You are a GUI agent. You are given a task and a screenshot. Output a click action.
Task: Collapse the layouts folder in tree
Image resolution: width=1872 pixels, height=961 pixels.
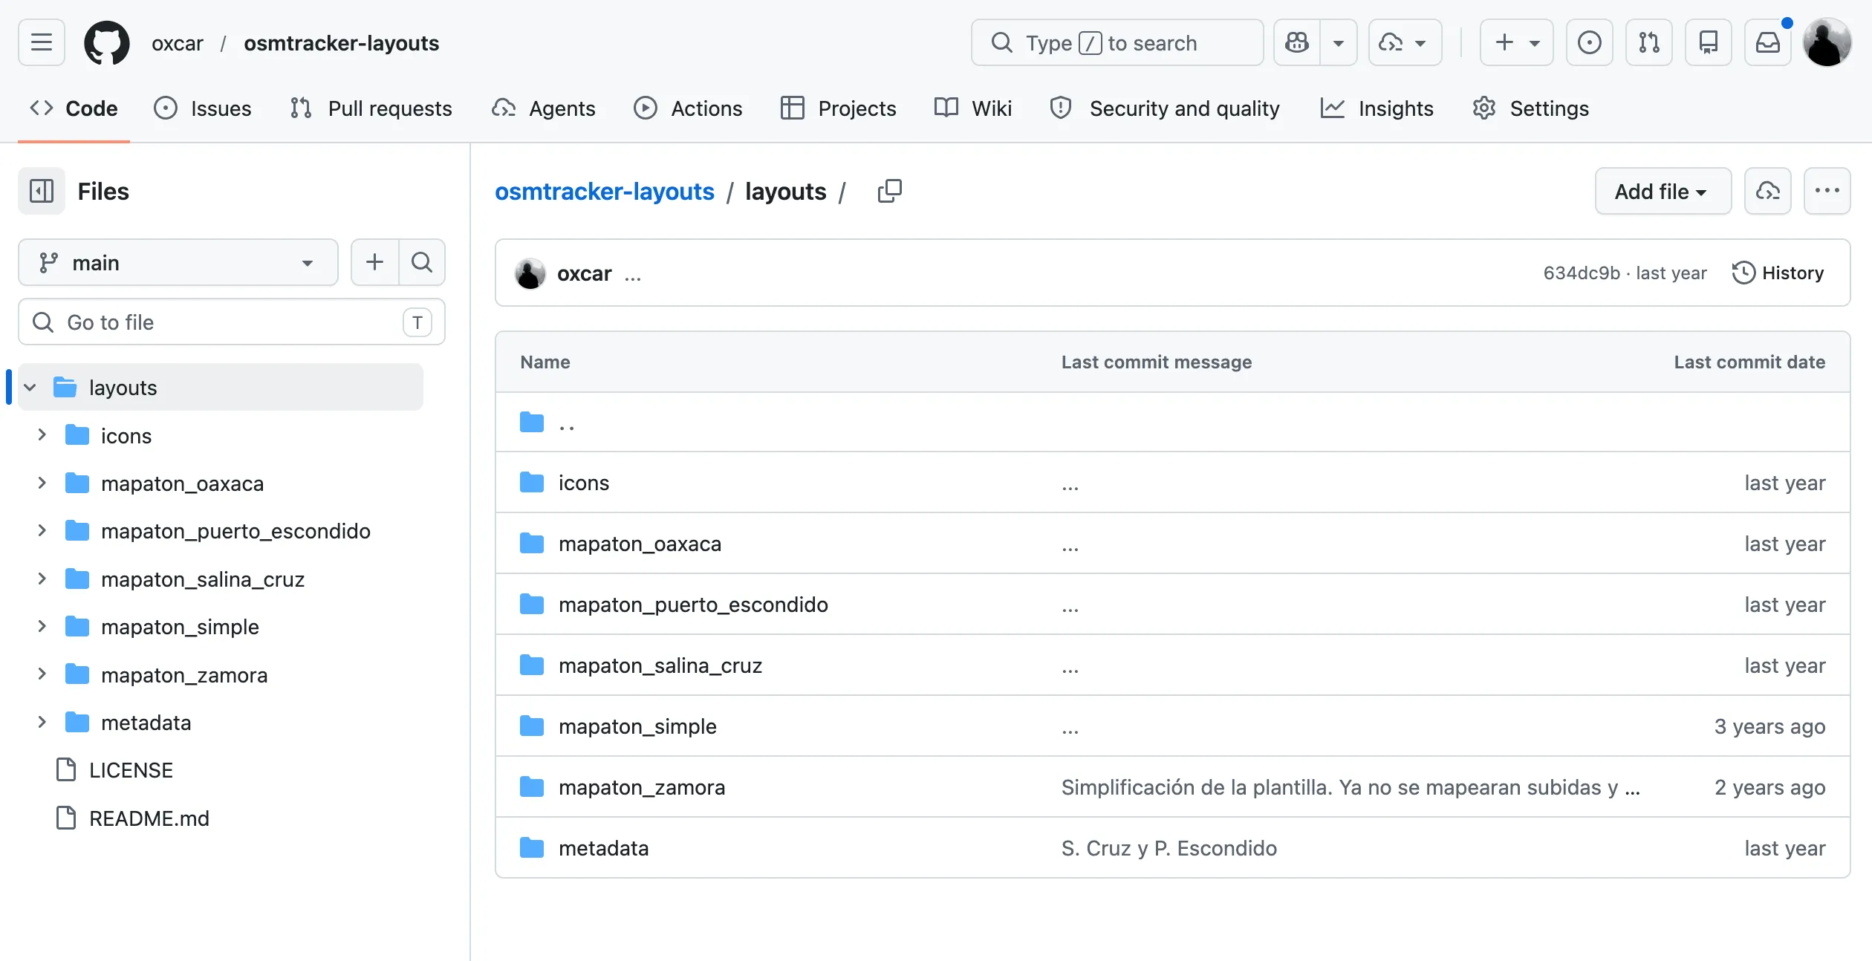pos(30,387)
